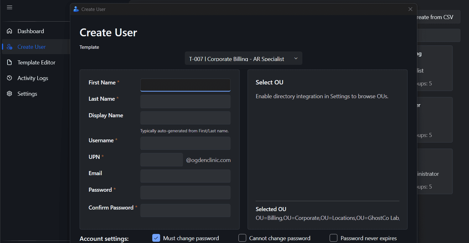This screenshot has width=469, height=243.
Task: Open the Template dropdown T-007 Corporate Billing
Action: pyautogui.click(x=243, y=58)
